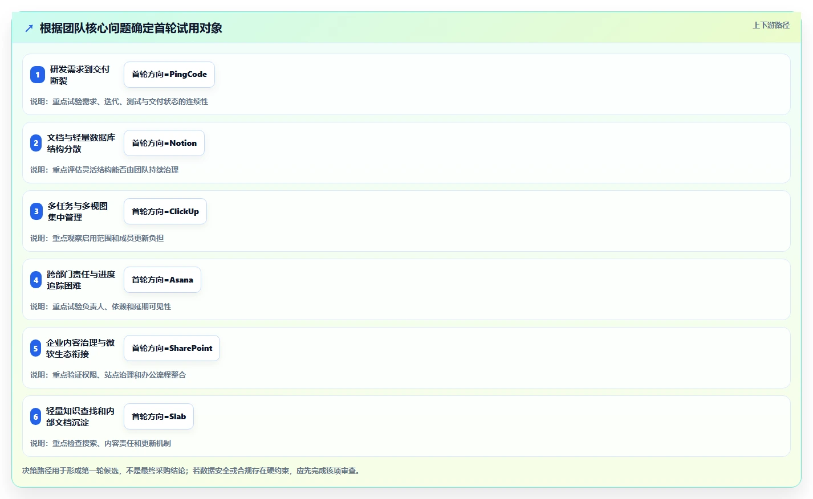Select the 首轮方向=ClickUp chip

pyautogui.click(x=165, y=211)
